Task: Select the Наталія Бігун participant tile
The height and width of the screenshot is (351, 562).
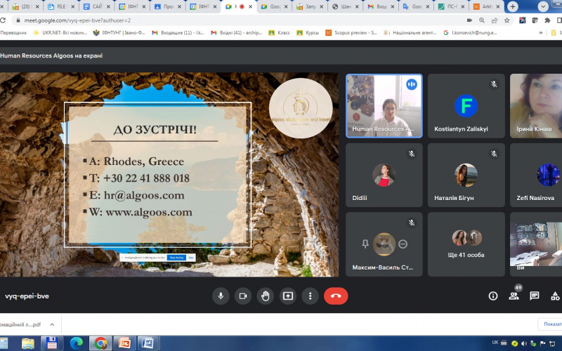Action: (466, 175)
